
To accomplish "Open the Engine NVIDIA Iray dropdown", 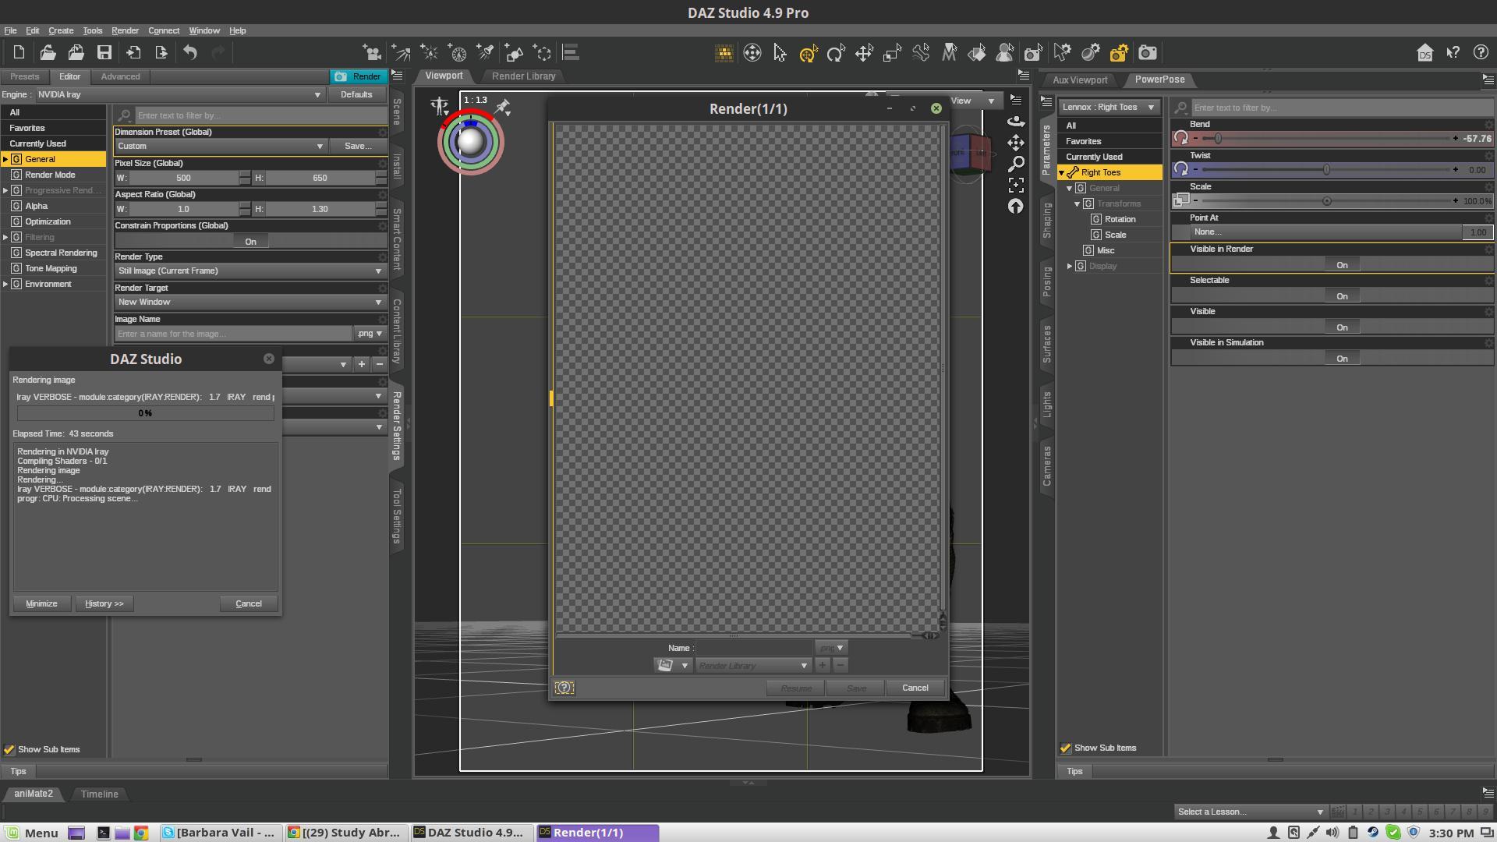I will point(180,95).
